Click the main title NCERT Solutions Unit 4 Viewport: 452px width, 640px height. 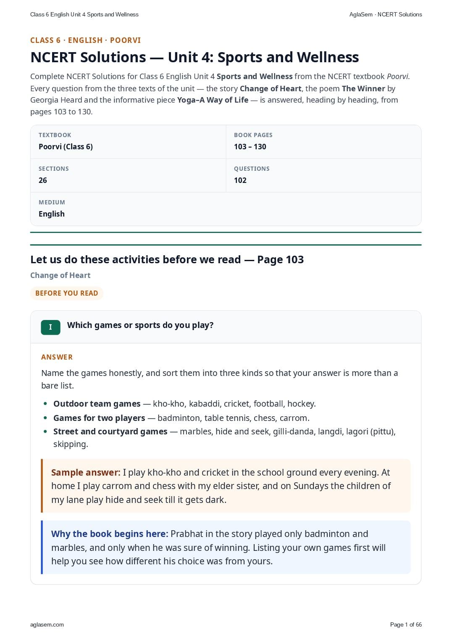pyautogui.click(x=194, y=57)
